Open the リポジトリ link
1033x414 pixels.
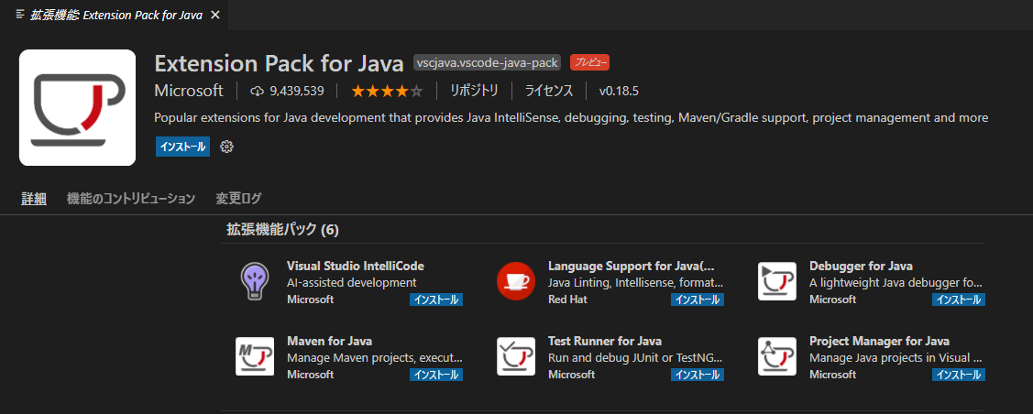[x=474, y=91]
